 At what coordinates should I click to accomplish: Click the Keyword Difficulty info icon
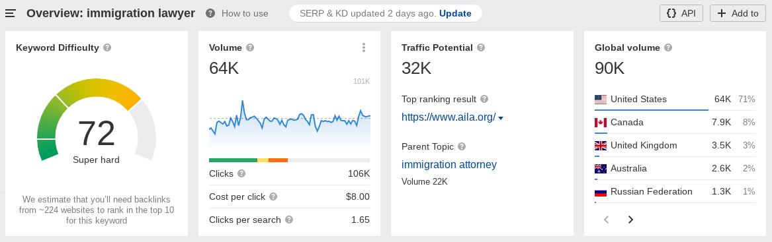(107, 47)
